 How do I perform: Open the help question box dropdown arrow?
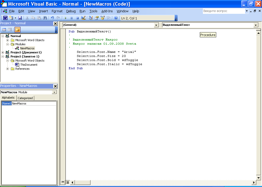point(247,11)
